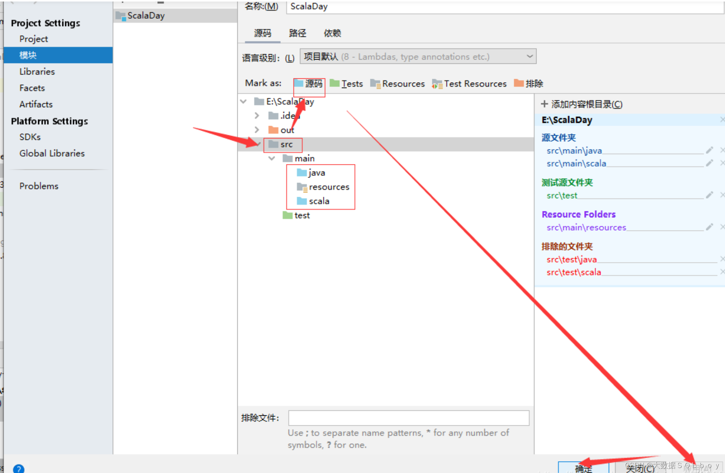This screenshot has height=473, width=725.
Task: Select the ScalaDay module icon in list
Action: coord(121,16)
